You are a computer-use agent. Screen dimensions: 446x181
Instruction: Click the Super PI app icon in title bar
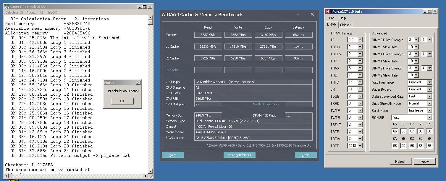point(7,7)
